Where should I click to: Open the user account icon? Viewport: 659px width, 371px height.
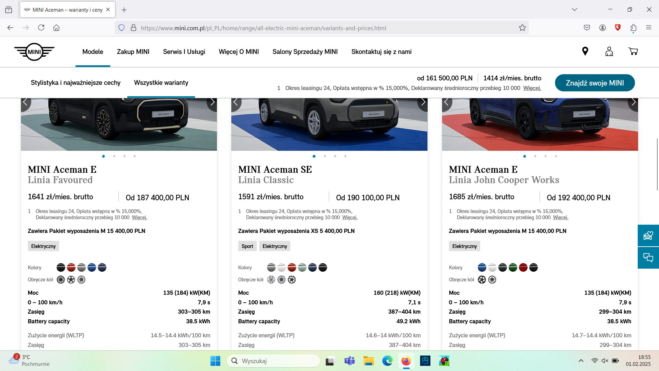click(609, 52)
